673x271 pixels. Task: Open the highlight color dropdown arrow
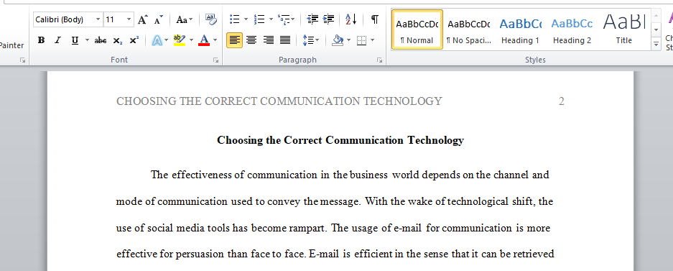coord(191,40)
